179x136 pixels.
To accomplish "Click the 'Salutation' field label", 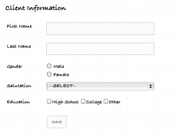I will coord(19,86).
